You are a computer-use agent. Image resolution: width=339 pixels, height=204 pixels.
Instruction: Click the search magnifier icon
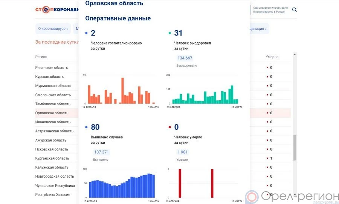(295, 10)
